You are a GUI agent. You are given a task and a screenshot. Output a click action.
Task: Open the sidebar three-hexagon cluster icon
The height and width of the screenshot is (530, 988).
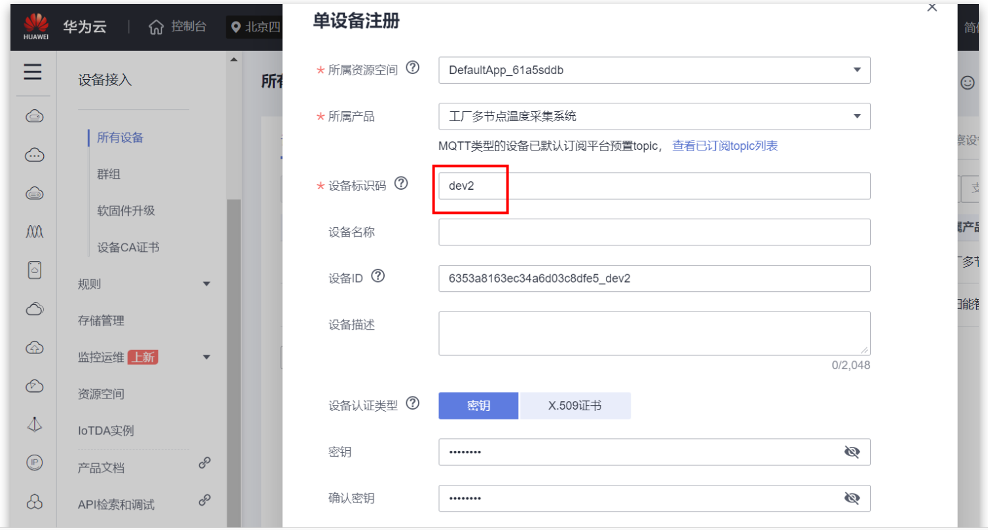[x=34, y=501]
